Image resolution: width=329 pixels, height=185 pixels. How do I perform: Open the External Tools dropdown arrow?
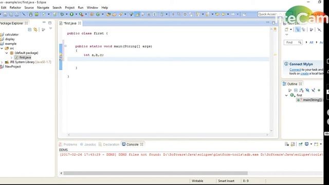click(x=86, y=14)
